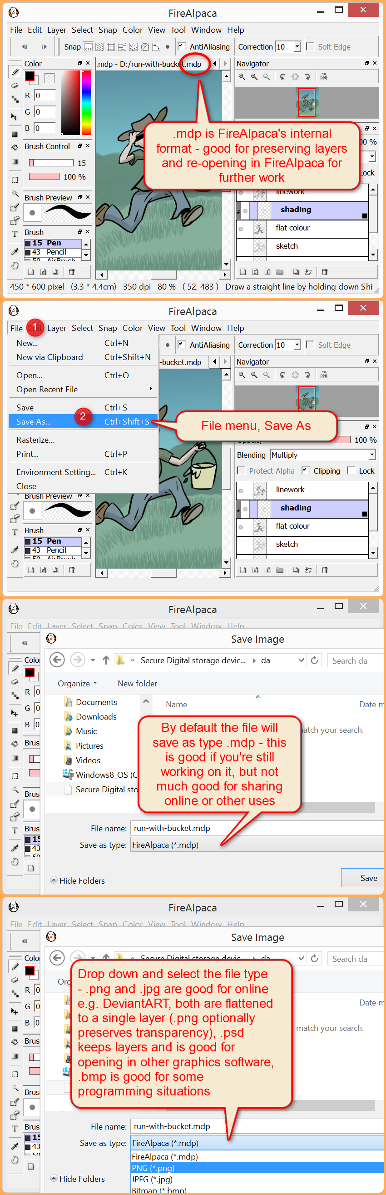Click the brush size slider in top window

(51, 163)
